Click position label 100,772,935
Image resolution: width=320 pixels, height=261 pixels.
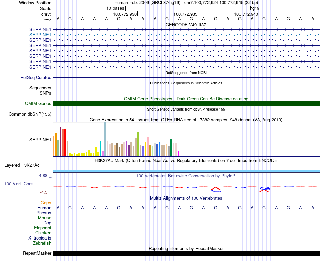(x=186, y=14)
